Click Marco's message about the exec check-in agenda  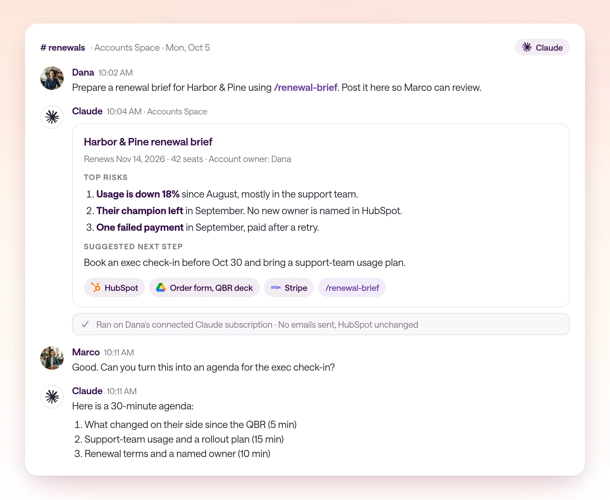[203, 367]
